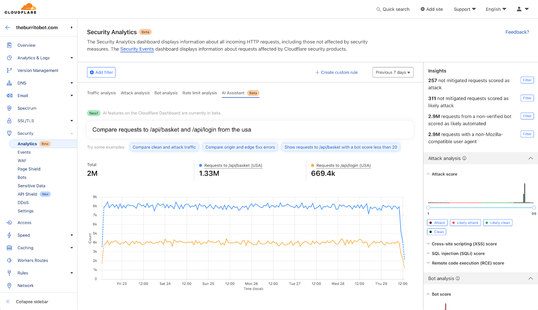Screen dimensions: 538x310
Task: Expand Remote code execution (RCE) score
Action: (465, 263)
